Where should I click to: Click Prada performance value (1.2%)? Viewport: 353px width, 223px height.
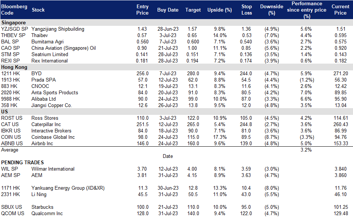point(307,80)
